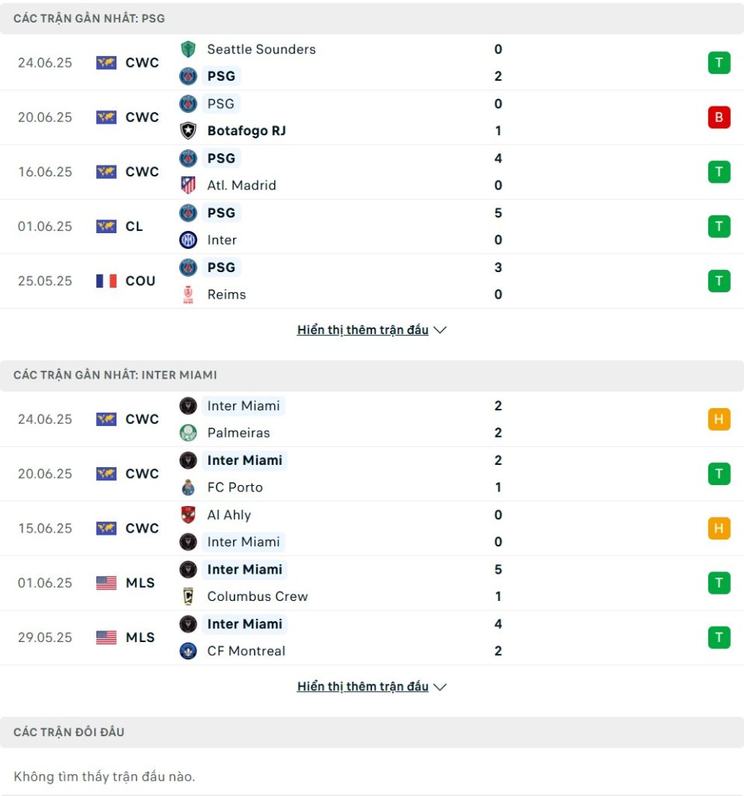Click the Atl. Madrid team crest icon
This screenshot has width=744, height=796.
pyautogui.click(x=188, y=185)
